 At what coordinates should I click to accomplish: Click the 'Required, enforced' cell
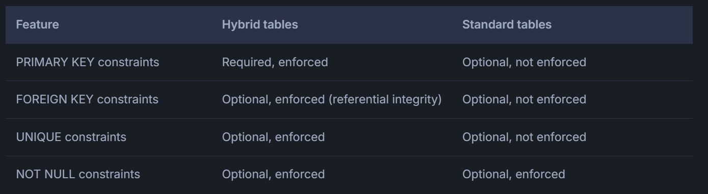tap(275, 62)
